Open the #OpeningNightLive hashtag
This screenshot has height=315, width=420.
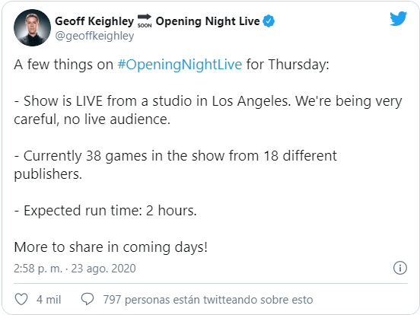180,65
